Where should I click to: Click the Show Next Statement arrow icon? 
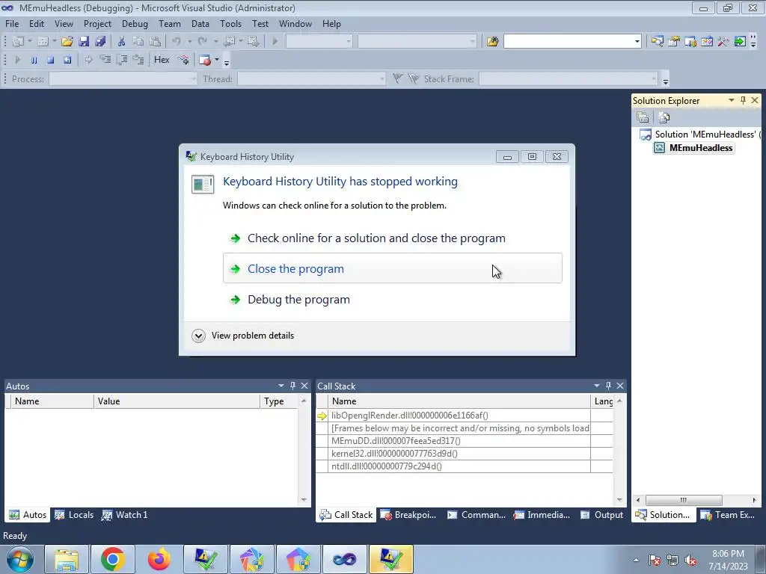(88, 60)
